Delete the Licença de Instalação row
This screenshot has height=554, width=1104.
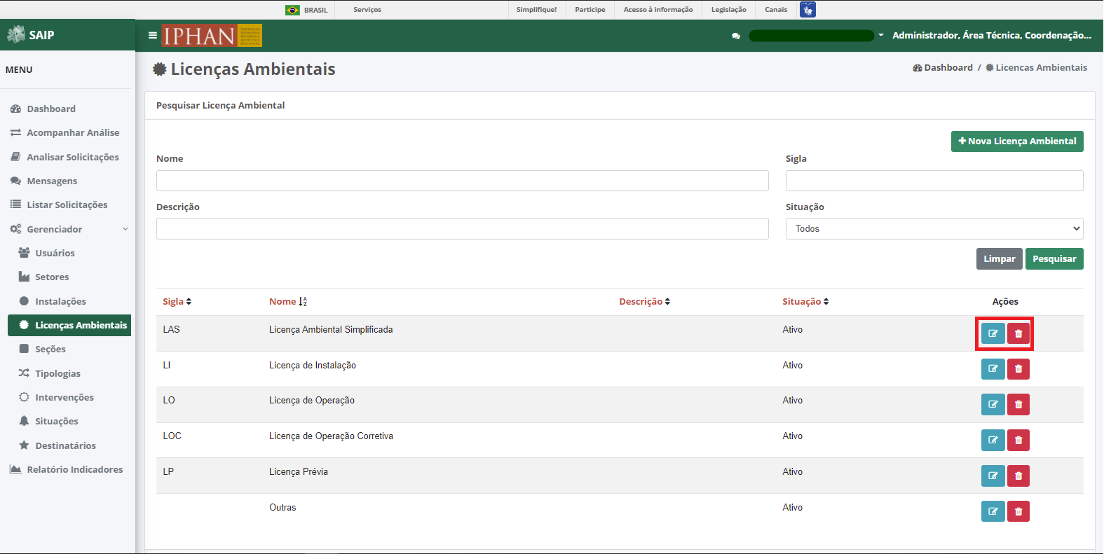coord(1018,368)
